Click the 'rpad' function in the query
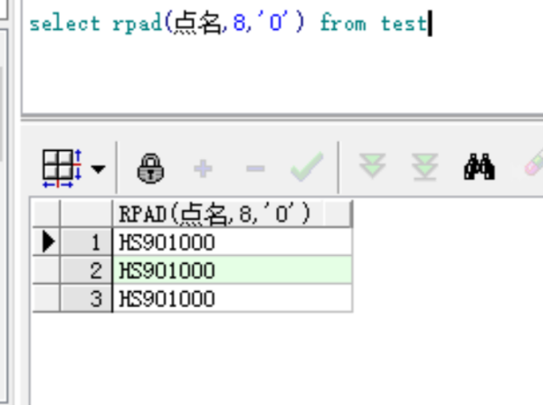Image resolution: width=543 pixels, height=405 pixels. tap(138, 24)
